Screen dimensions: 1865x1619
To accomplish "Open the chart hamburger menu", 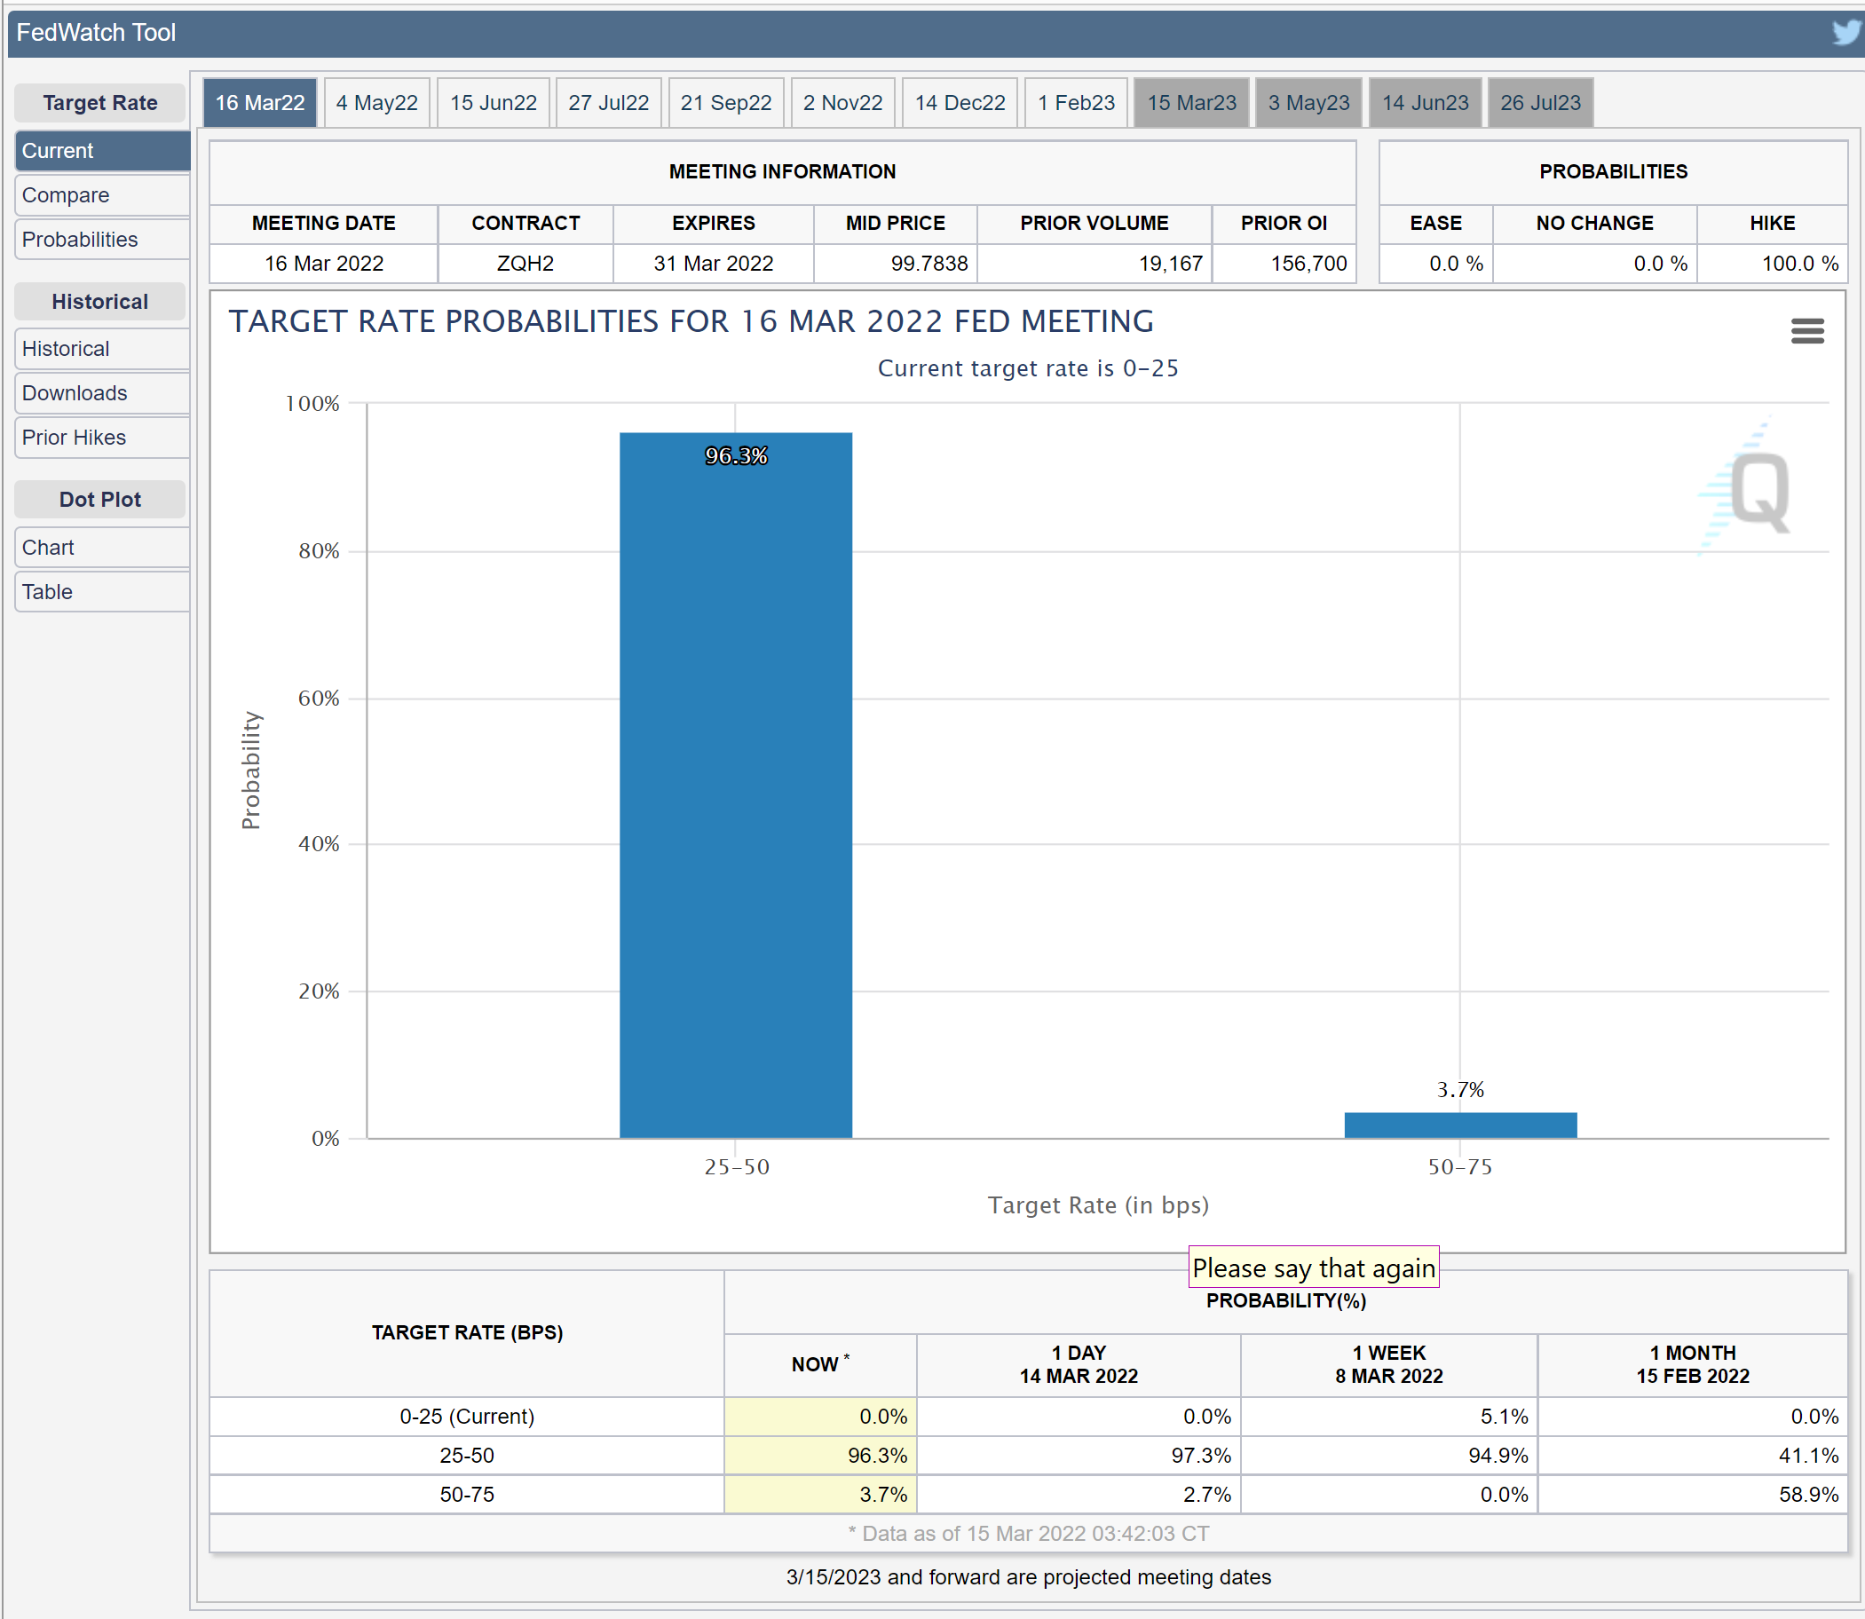I will tap(1807, 331).
